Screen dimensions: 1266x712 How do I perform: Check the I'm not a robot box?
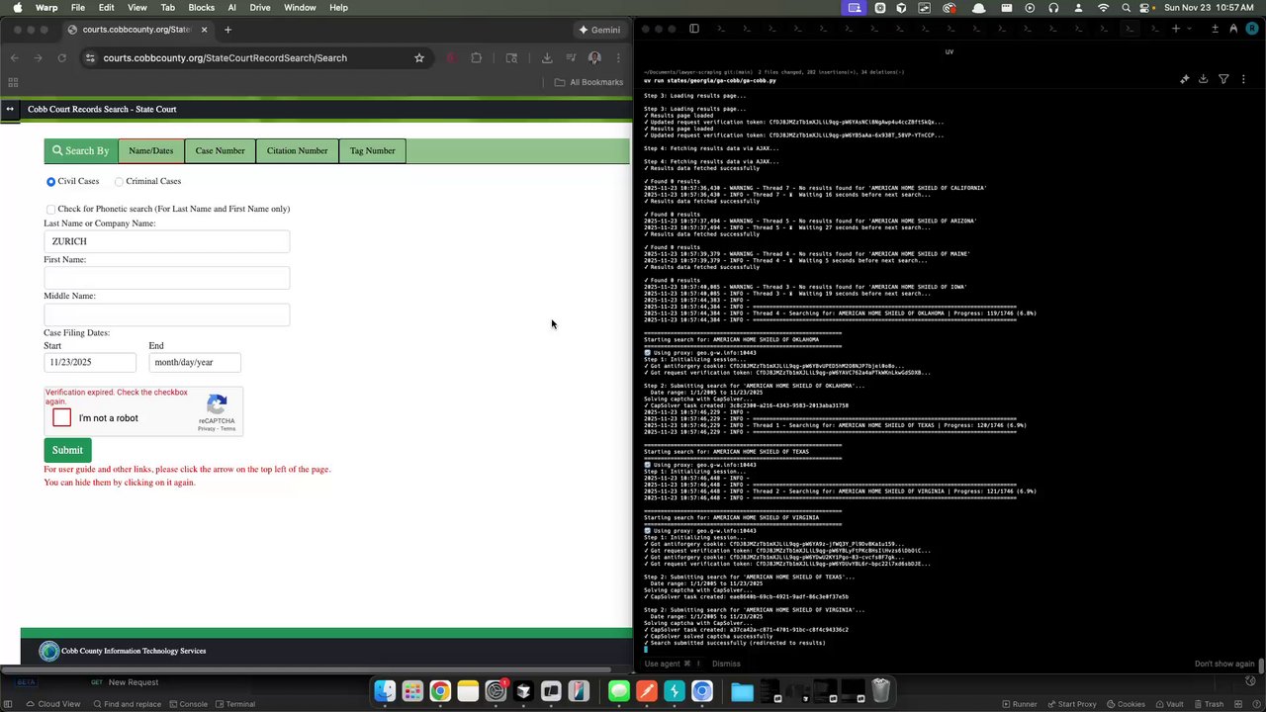pyautogui.click(x=62, y=417)
